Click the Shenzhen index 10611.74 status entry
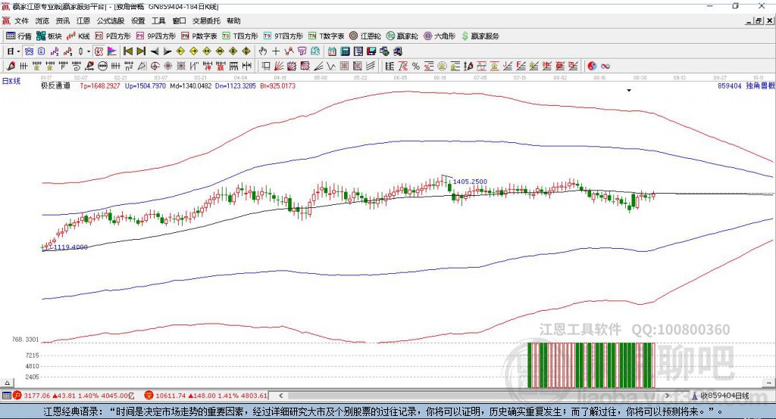This screenshot has height=419, width=776. 206,396
